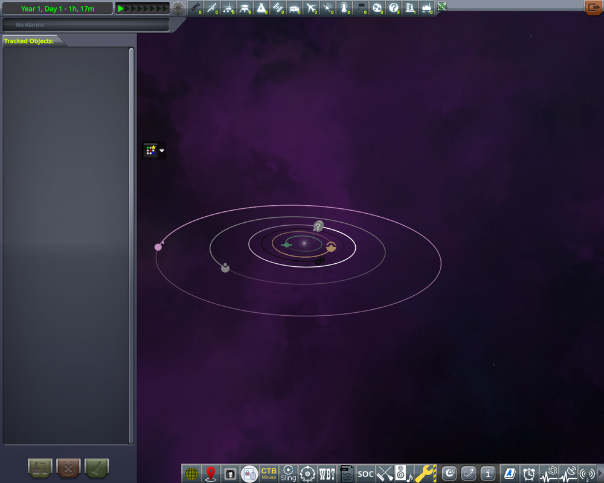The width and height of the screenshot is (604, 483).
Task: Open the mouse lock icon
Action: point(249,474)
